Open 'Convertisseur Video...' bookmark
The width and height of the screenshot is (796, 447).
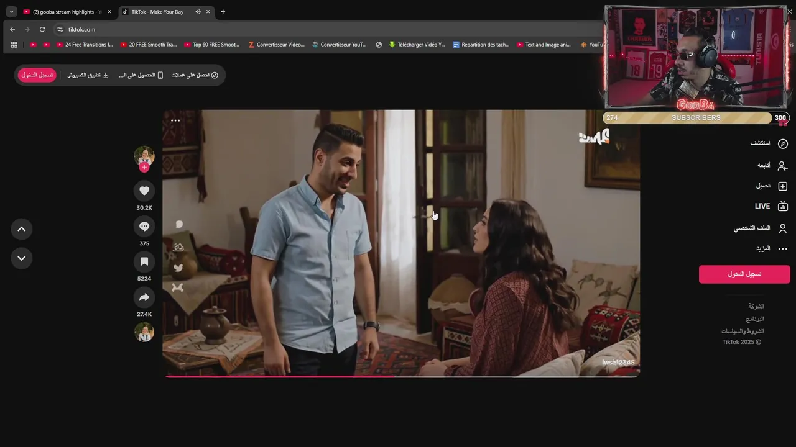276,45
